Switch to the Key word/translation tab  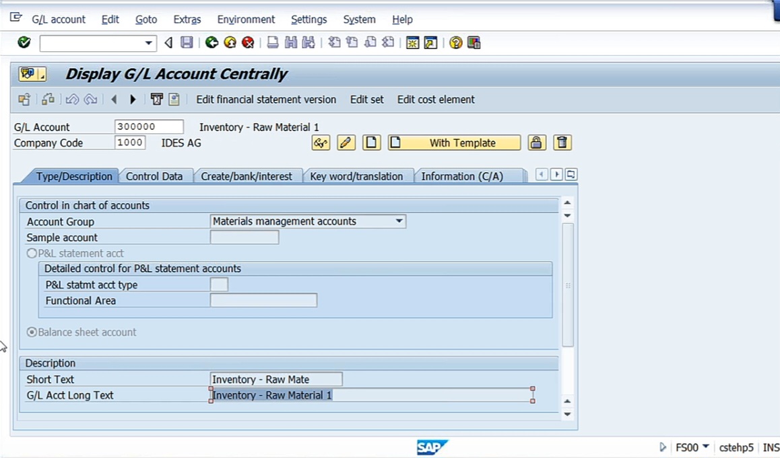(x=356, y=176)
